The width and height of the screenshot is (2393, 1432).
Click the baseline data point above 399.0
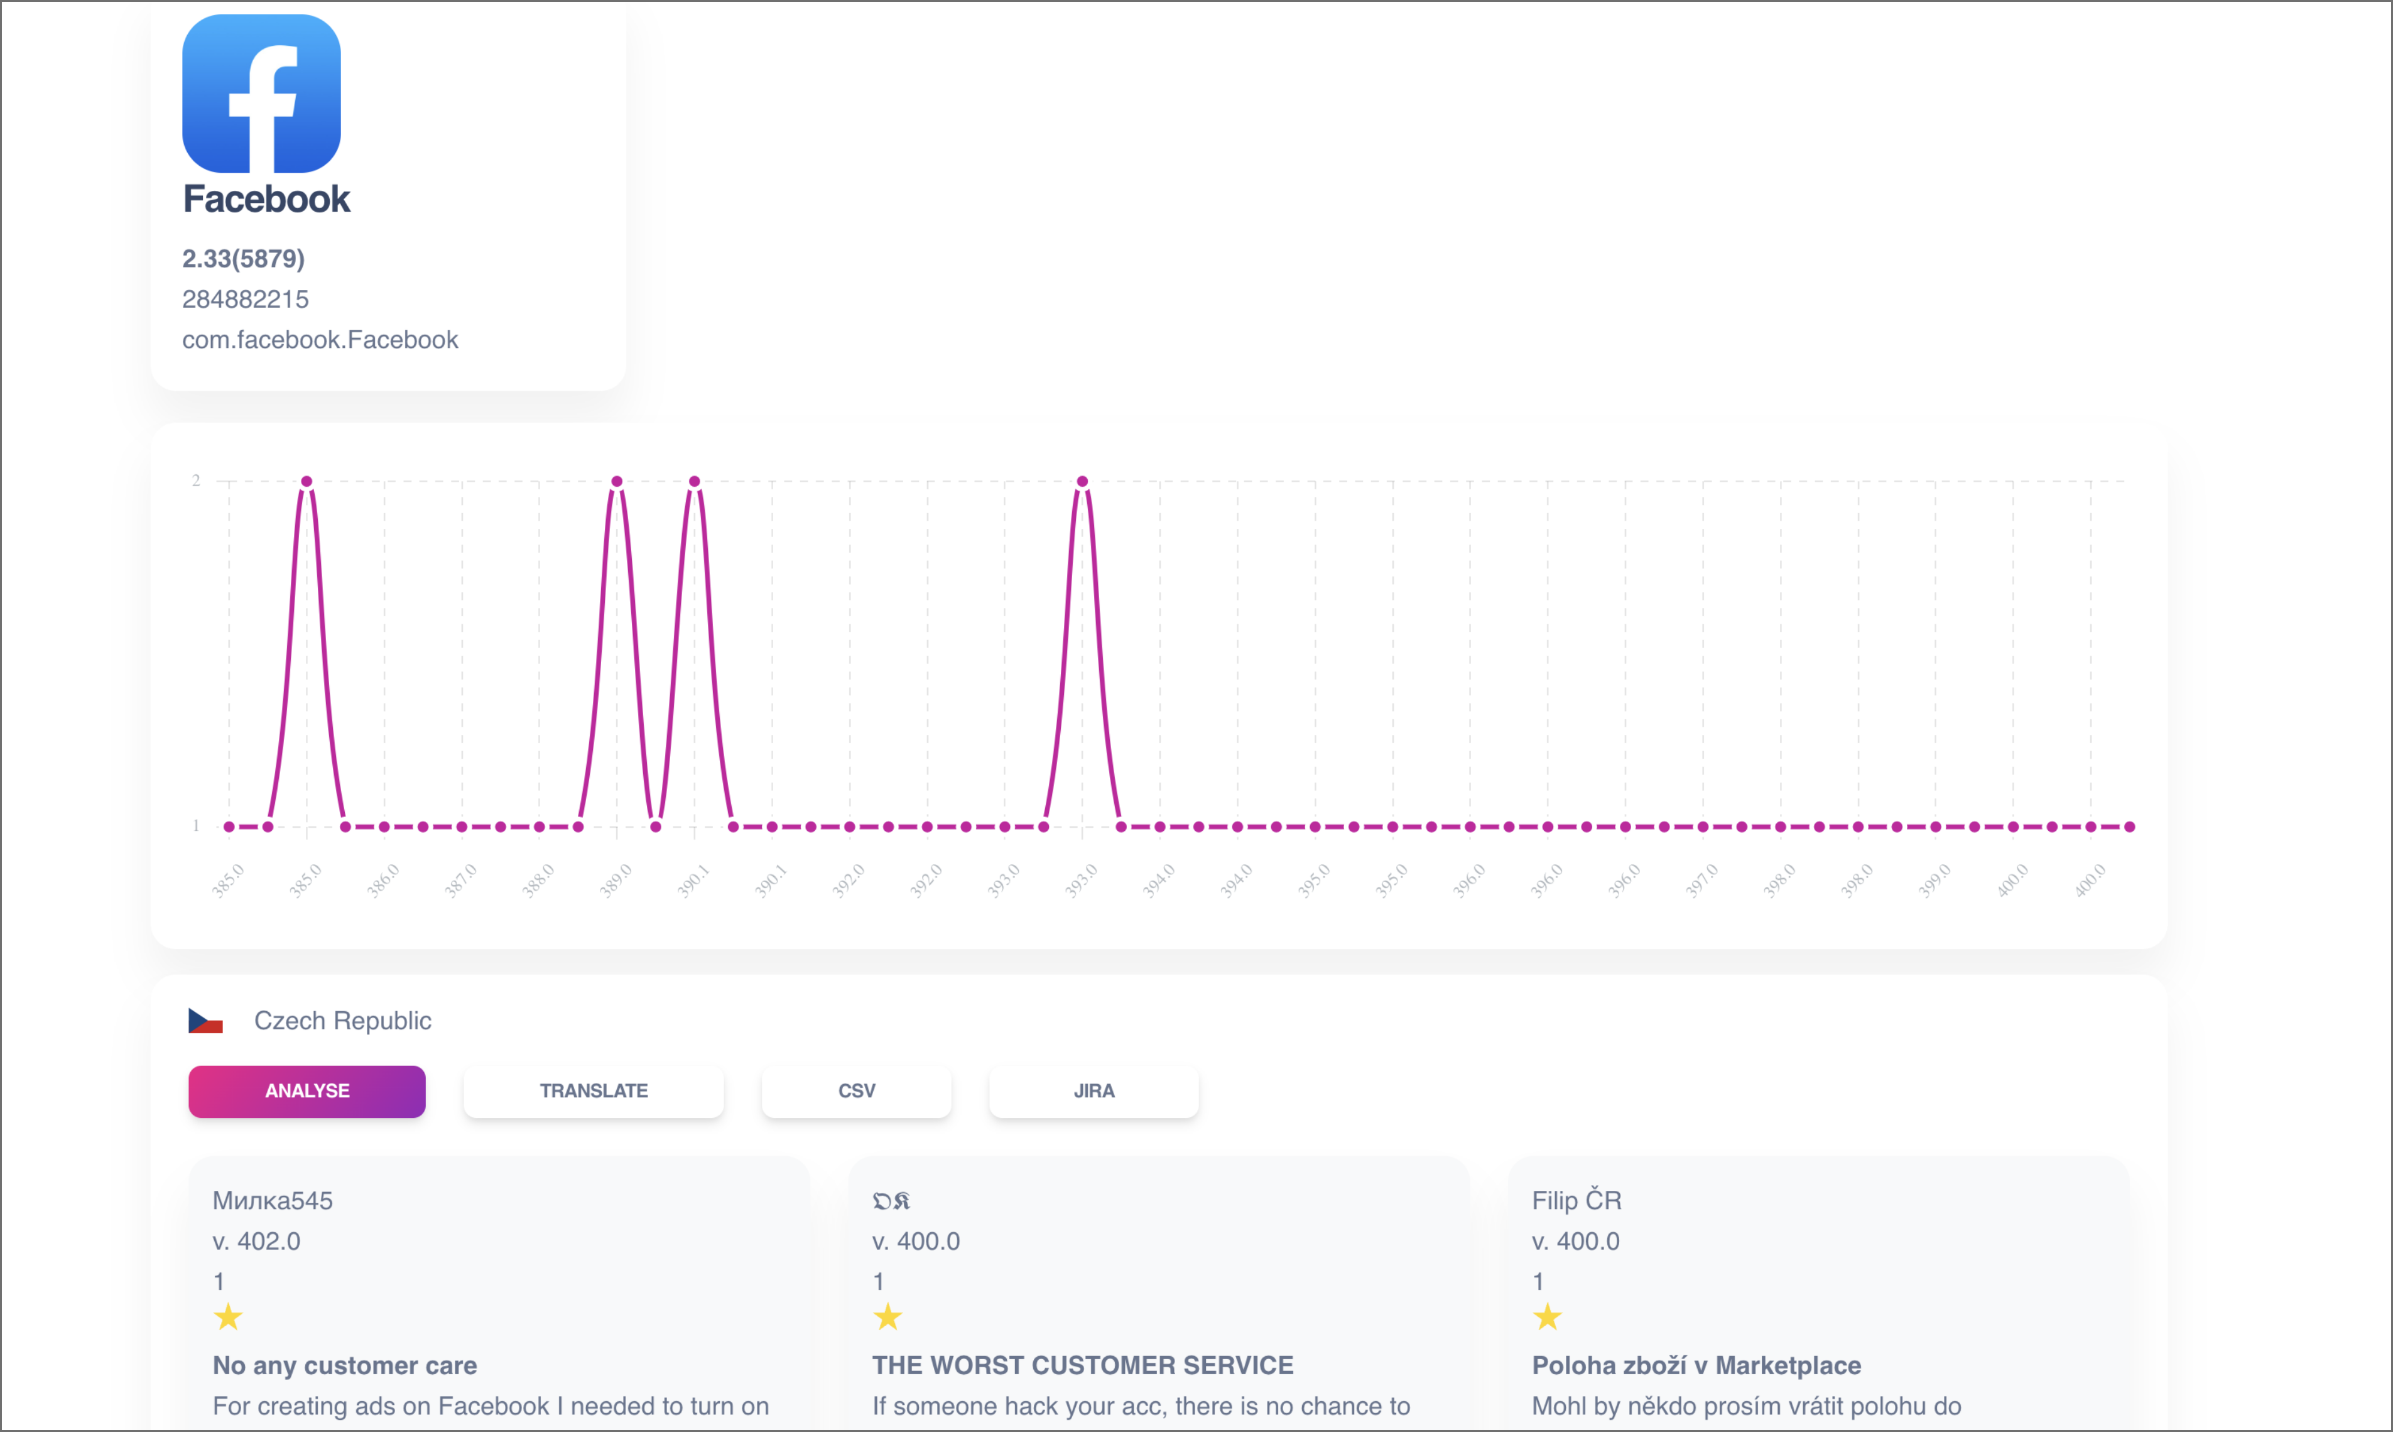1936,827
